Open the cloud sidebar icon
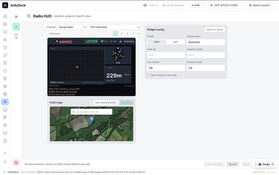 click(5, 71)
